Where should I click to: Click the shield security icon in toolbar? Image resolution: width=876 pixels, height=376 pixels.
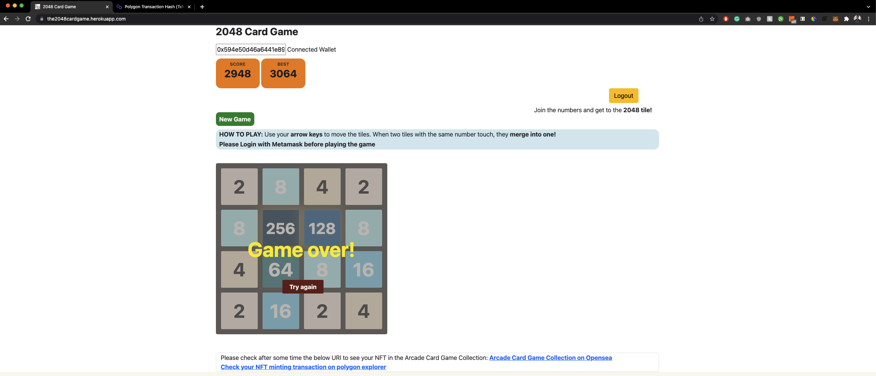(x=759, y=18)
